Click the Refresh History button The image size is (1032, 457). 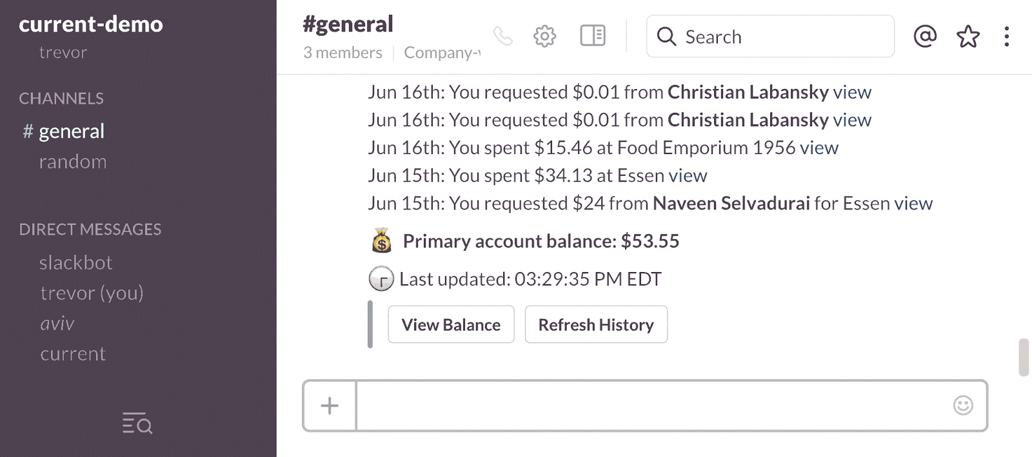click(596, 325)
